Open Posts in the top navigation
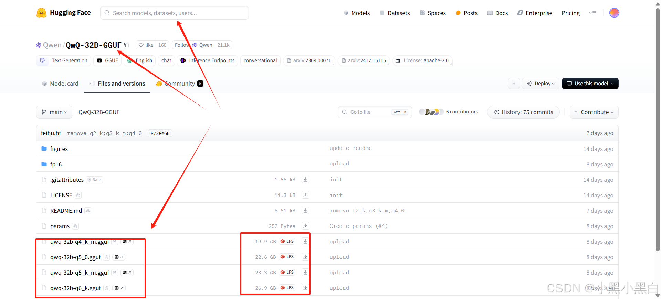The width and height of the screenshot is (661, 299). 466,13
